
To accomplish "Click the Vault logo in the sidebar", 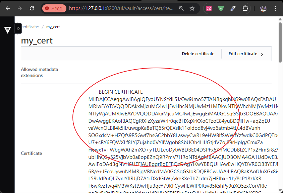I will [x=7, y=30].
